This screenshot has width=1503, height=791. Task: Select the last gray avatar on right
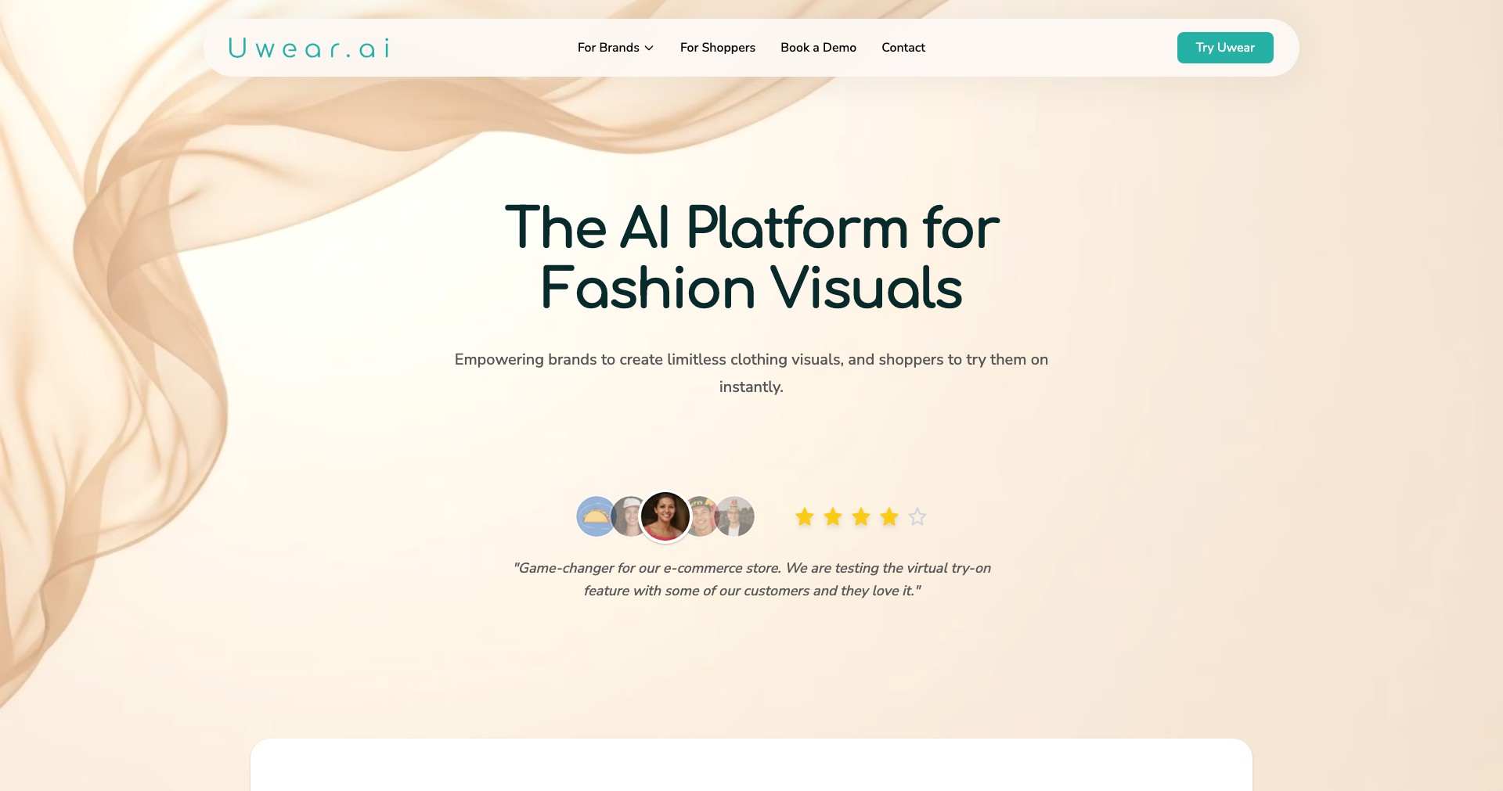click(x=736, y=516)
